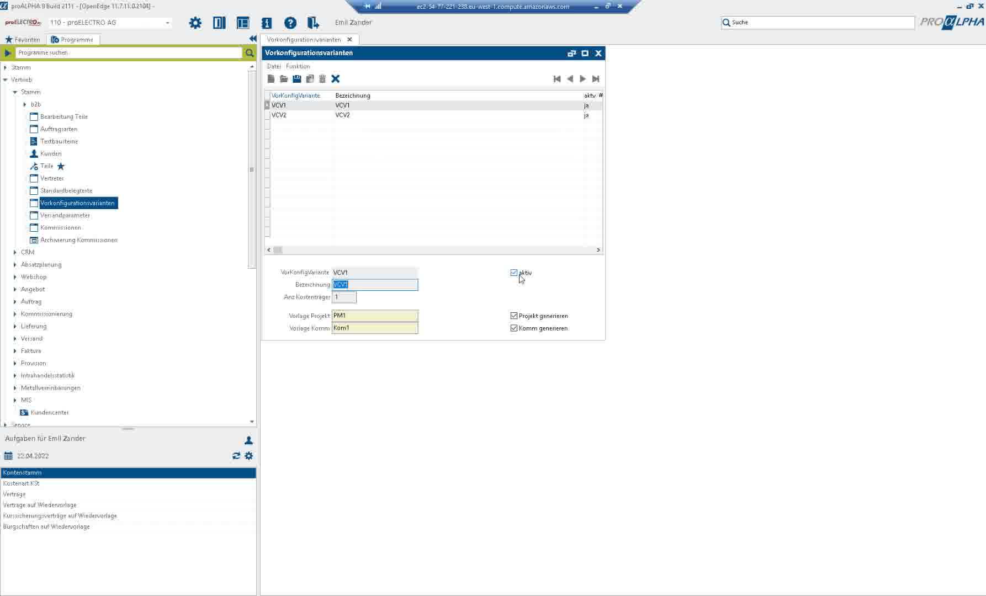Viewport: 986px width, 596px height.
Task: Click the Vorlage Komm field with Kom1
Action: 375,328
